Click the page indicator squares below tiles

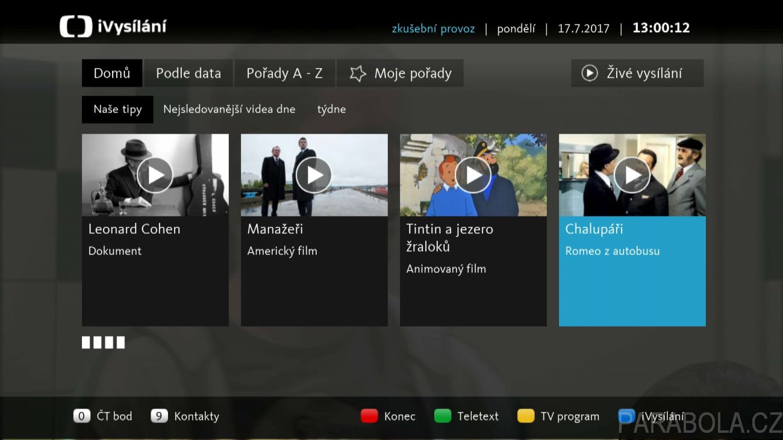(x=103, y=342)
